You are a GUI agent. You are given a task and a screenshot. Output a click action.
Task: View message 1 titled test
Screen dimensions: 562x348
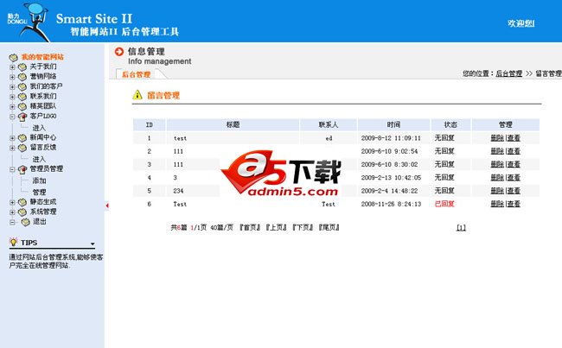514,138
